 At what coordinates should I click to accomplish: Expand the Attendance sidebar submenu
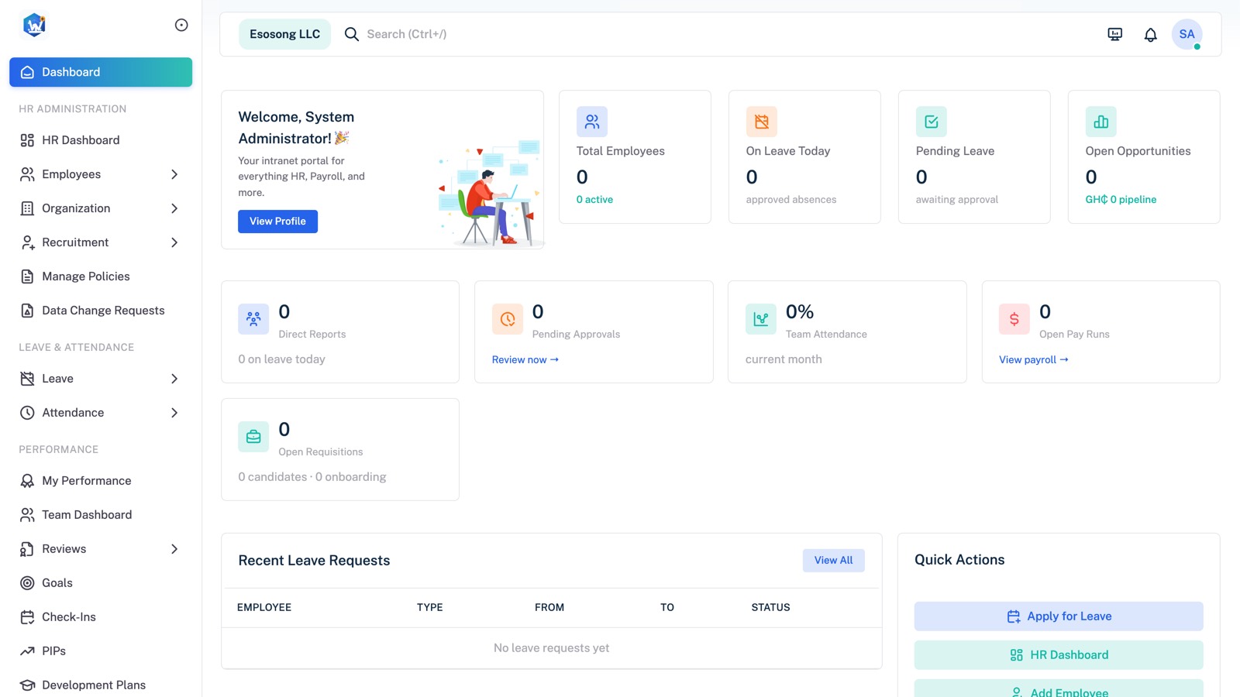101,413
